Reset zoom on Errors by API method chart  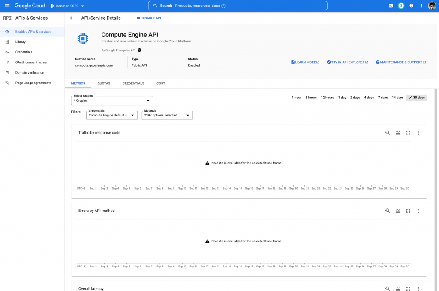pyautogui.click(x=388, y=211)
